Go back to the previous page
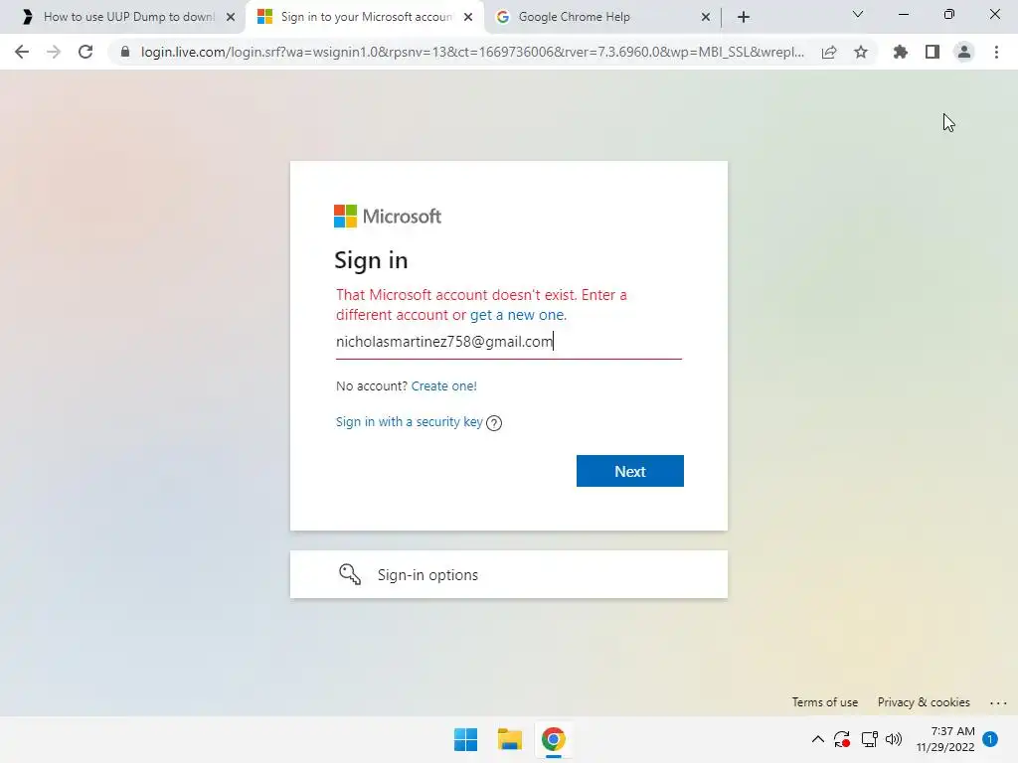The image size is (1018, 763). (x=22, y=52)
